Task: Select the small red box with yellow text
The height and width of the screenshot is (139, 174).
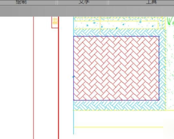Action: 55,22
